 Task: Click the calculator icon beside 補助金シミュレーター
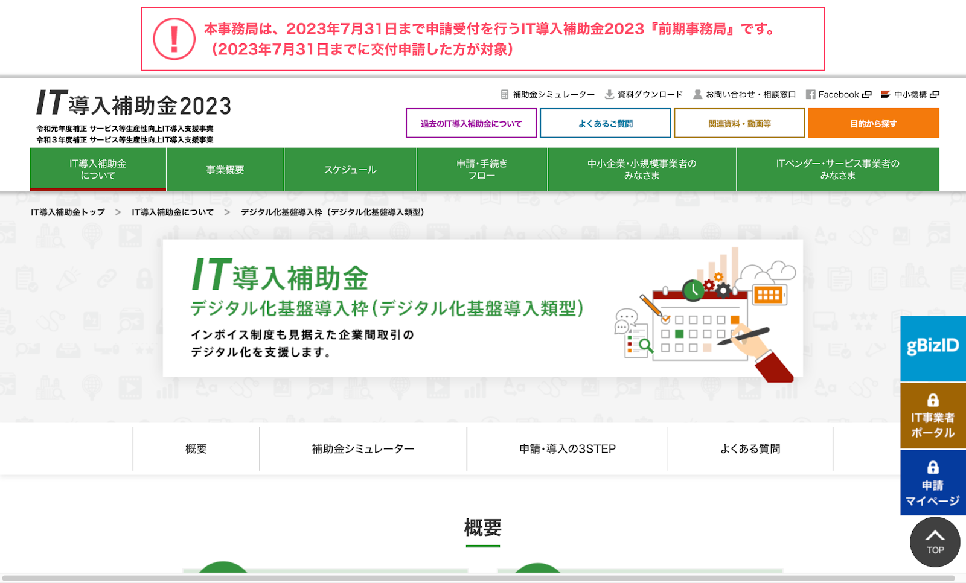(x=505, y=94)
